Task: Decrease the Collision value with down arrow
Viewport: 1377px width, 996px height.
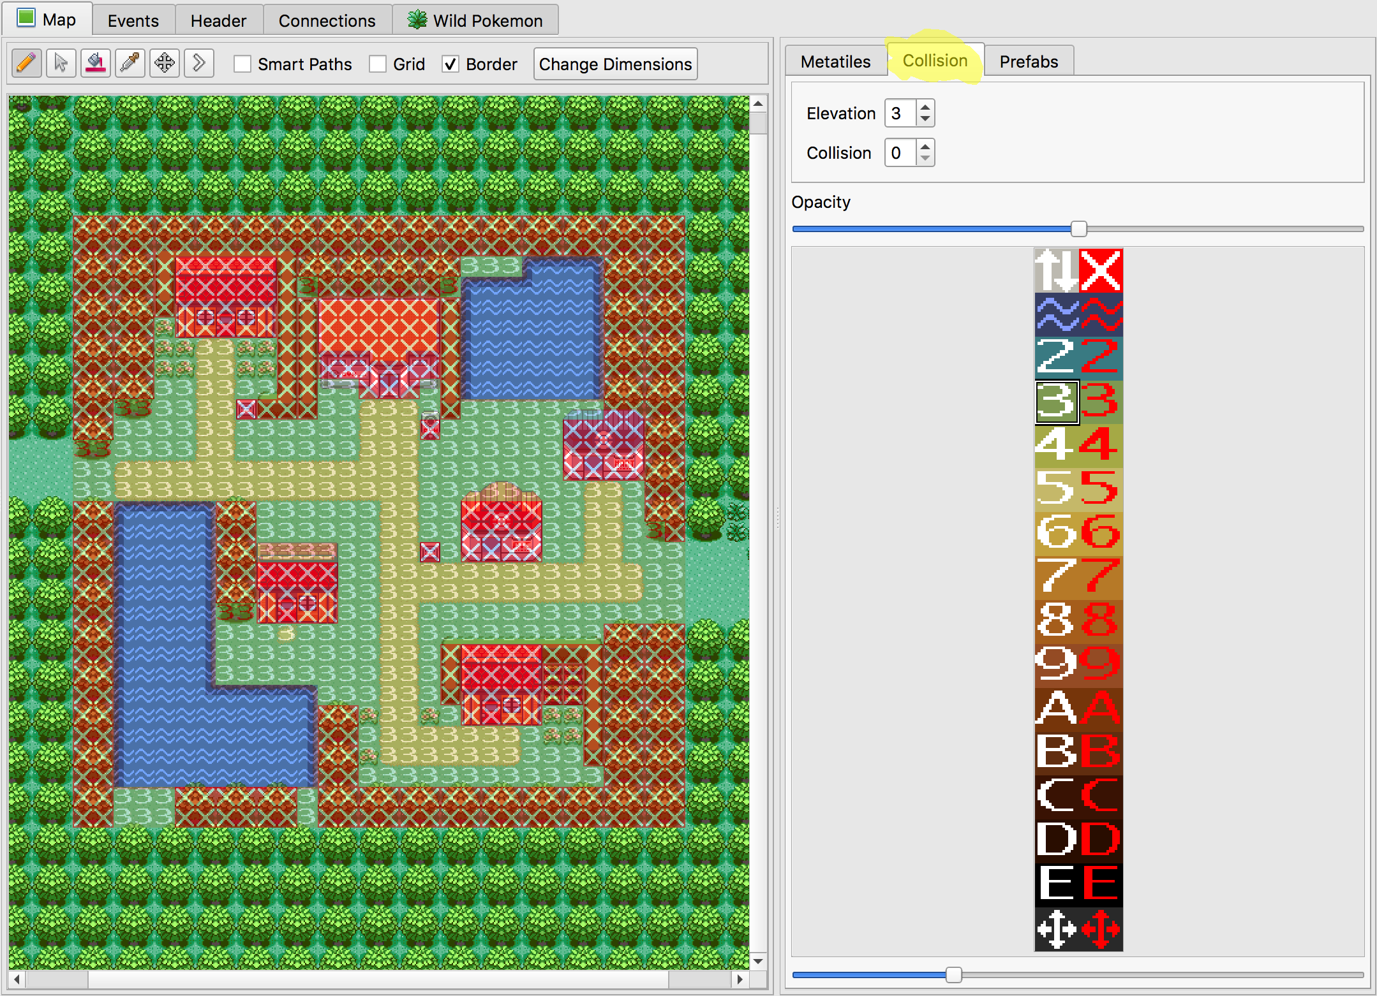Action: [925, 159]
